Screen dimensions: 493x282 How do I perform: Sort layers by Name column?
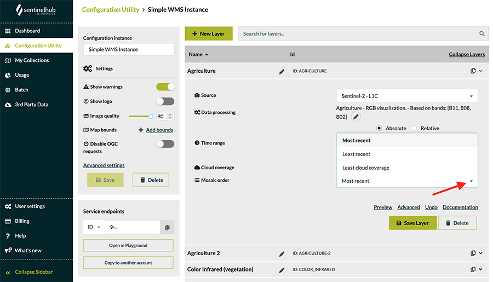(198, 54)
